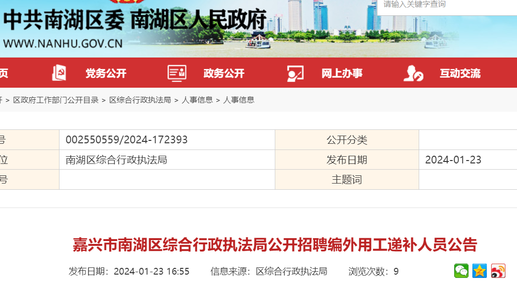Click the 网上办事 service icon
The width and height of the screenshot is (517, 288).
coord(295,73)
